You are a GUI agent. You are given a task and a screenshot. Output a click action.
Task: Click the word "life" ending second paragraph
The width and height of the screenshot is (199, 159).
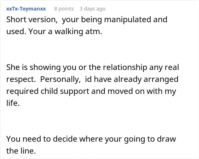click(x=12, y=103)
